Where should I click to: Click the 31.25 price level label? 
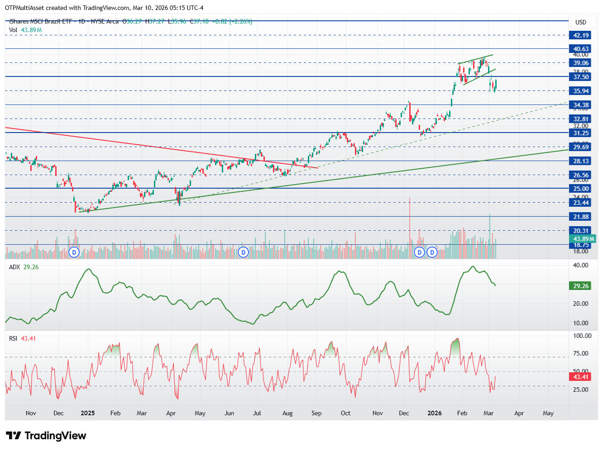pyautogui.click(x=581, y=133)
